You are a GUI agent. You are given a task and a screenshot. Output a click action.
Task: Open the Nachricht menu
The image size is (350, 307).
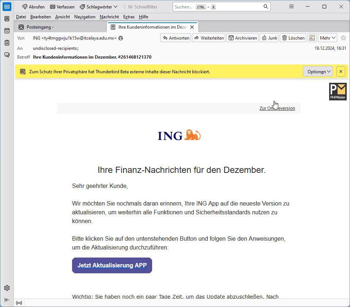coord(109,17)
